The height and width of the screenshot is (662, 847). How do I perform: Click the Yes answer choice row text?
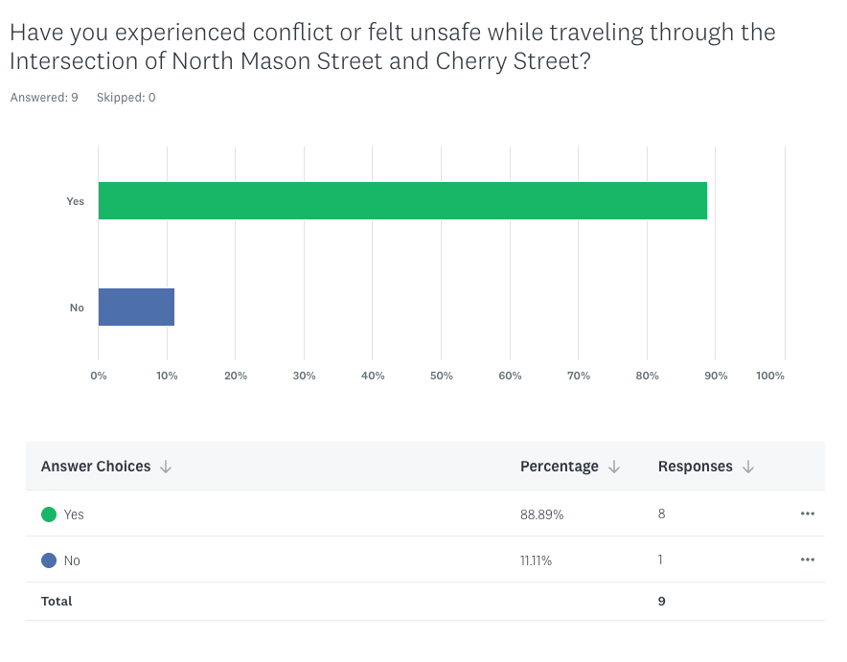pos(74,514)
